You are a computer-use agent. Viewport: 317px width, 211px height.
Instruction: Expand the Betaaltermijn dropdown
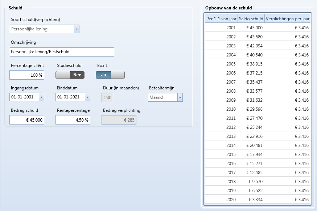(x=180, y=97)
